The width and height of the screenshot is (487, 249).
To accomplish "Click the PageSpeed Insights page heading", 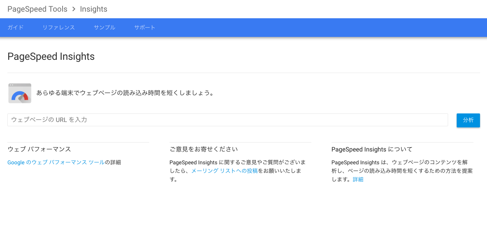I will coord(51,56).
